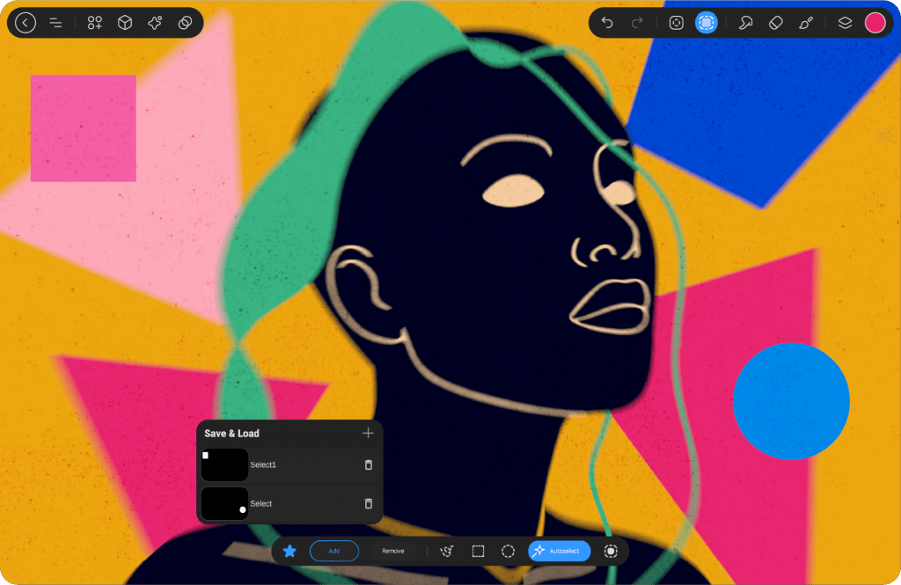Click the greyed-out redo arrow
901x585 pixels.
pyautogui.click(x=638, y=23)
